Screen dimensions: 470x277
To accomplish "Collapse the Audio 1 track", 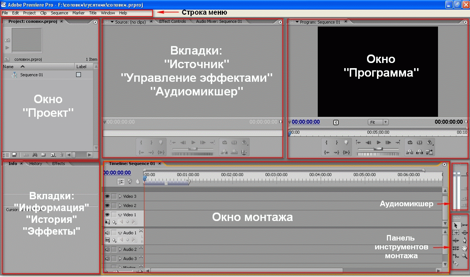I will click(120, 233).
